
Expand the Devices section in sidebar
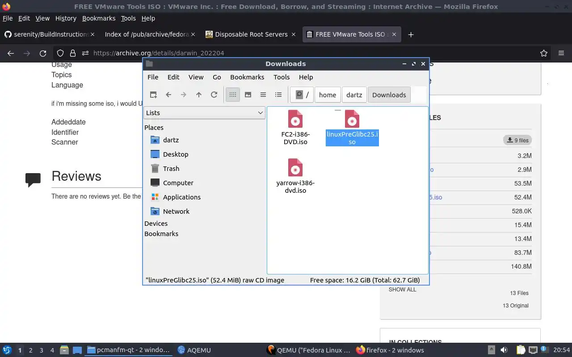point(156,224)
